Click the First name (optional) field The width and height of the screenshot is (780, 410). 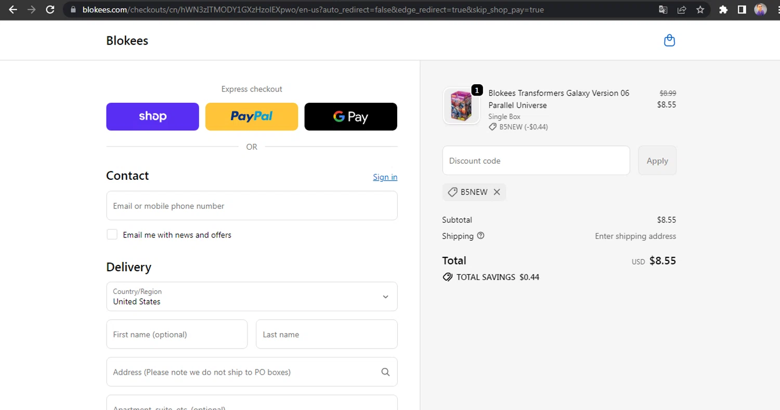pos(177,334)
